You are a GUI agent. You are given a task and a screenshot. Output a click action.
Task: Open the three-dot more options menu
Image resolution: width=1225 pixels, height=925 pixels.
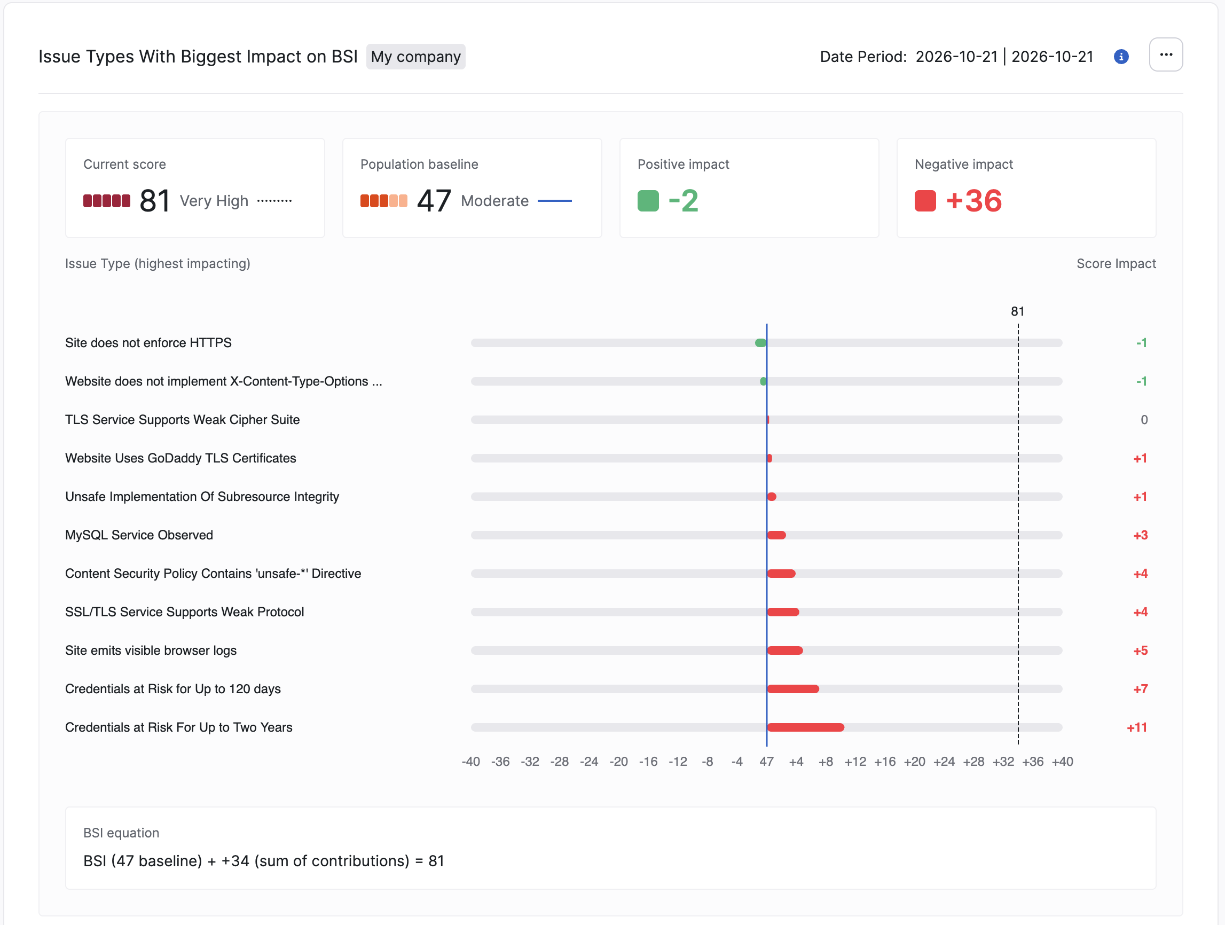click(1166, 55)
